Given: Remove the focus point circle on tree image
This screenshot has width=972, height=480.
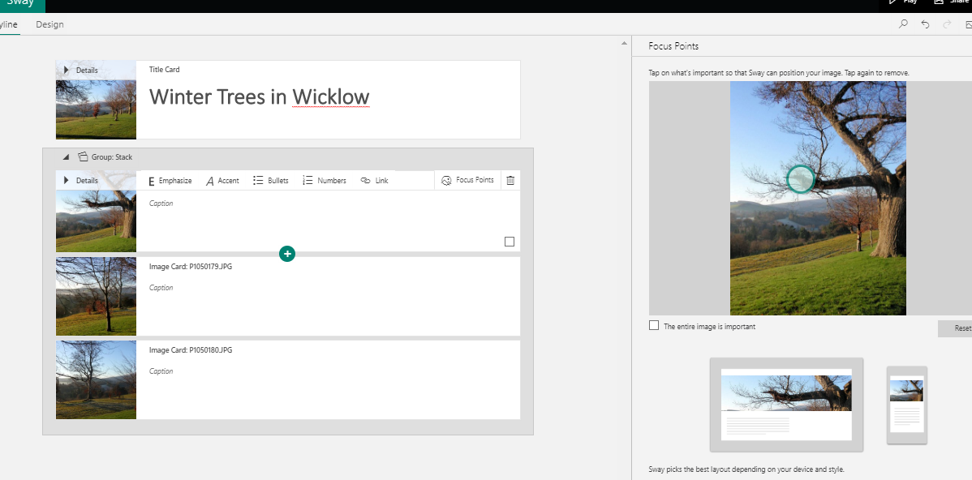Looking at the screenshot, I should pos(800,179).
